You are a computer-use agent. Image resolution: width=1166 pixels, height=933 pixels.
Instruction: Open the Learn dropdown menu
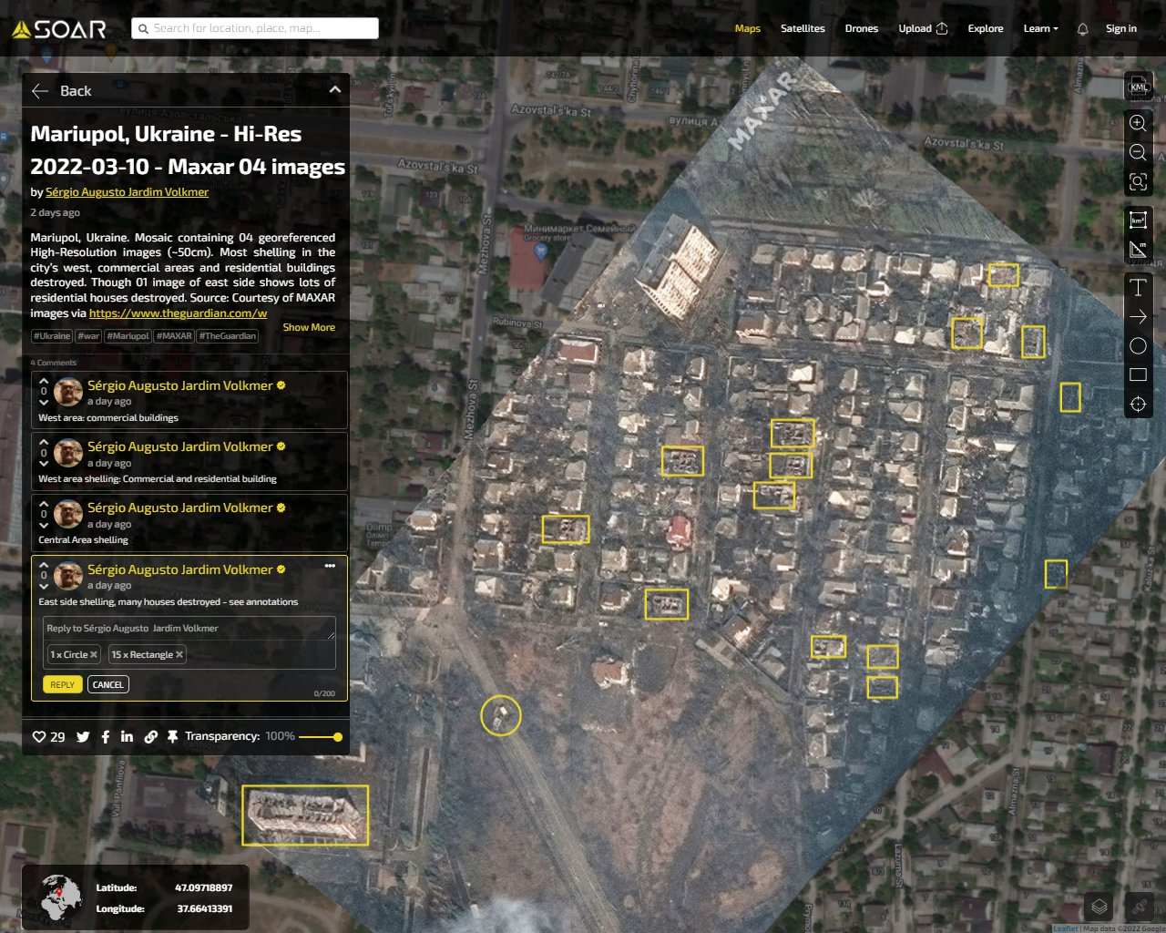1040,29
